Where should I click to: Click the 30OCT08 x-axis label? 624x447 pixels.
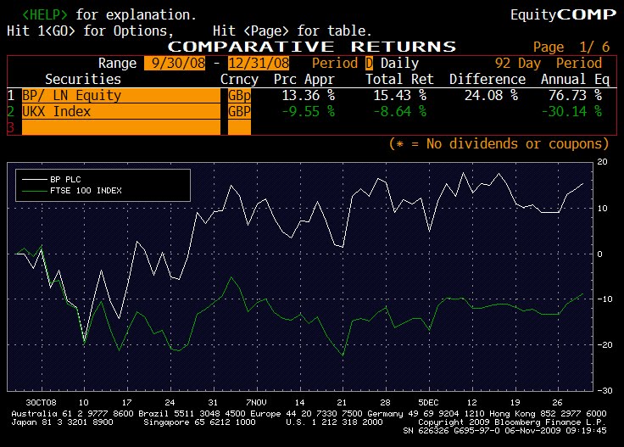(41, 402)
